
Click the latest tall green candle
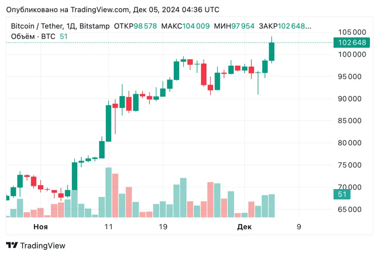(272, 51)
